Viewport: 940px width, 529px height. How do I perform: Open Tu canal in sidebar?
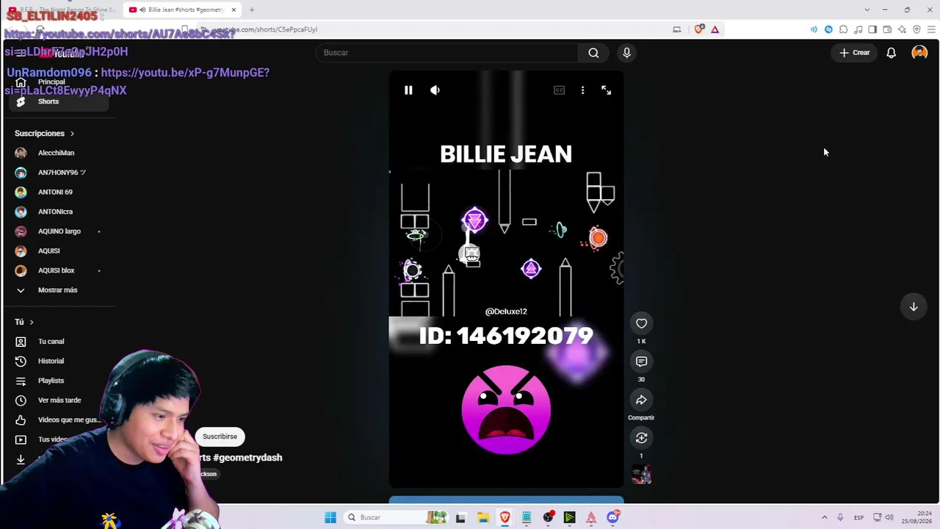coord(59,342)
